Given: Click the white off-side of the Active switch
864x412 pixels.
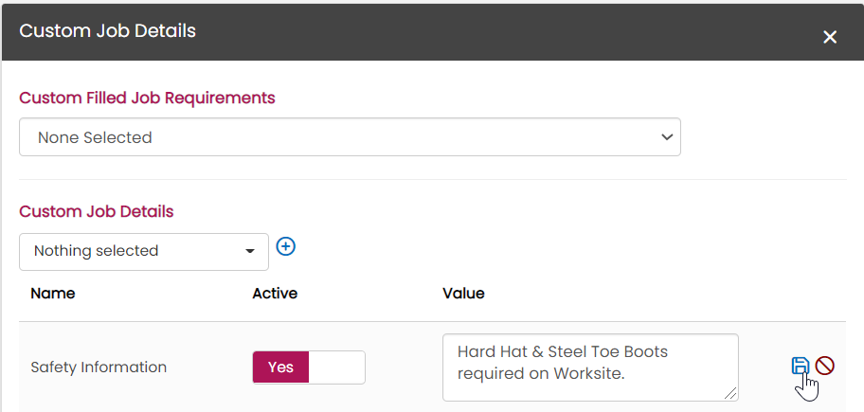Looking at the screenshot, I should (336, 367).
